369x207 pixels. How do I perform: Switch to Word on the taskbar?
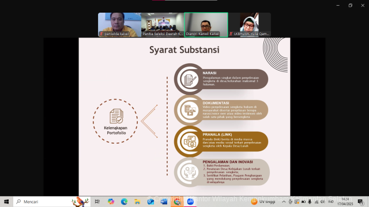[x=164, y=202]
